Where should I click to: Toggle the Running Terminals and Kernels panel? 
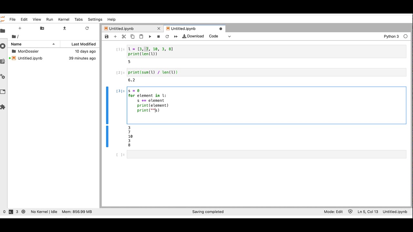(x=3, y=46)
